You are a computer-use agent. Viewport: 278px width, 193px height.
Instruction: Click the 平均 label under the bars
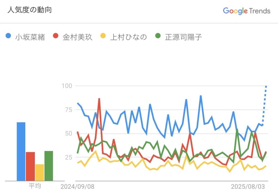coord(35,186)
